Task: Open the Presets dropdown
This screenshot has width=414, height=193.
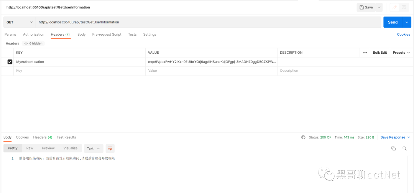Action: pyautogui.click(x=401, y=53)
